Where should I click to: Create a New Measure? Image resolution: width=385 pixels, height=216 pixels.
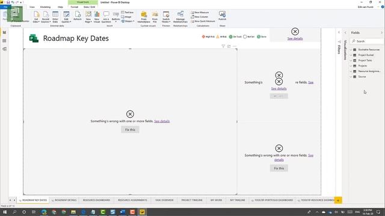pos(200,12)
